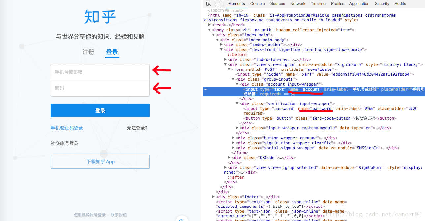
Task: Expand the div index-tab-navs node
Action: tap(225, 60)
